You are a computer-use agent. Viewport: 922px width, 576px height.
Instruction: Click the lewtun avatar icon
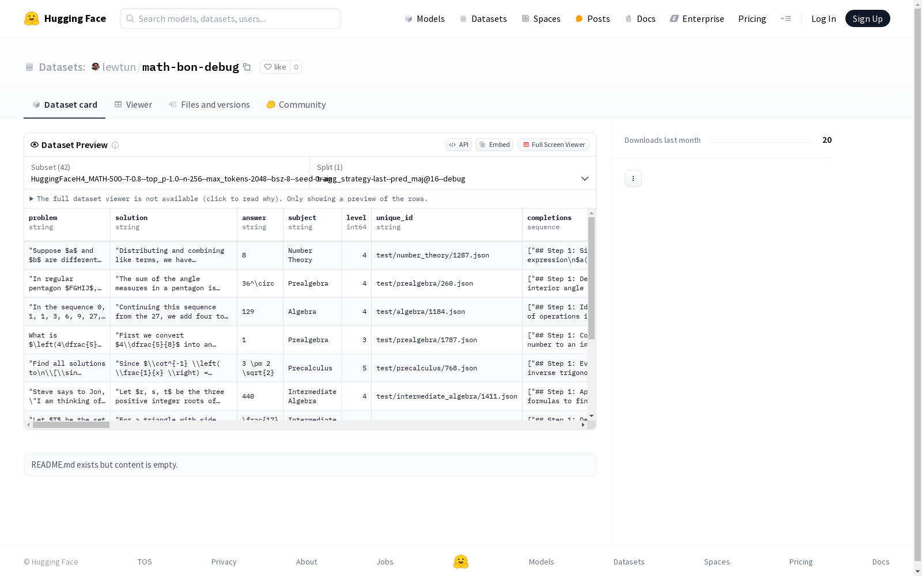tap(96, 67)
